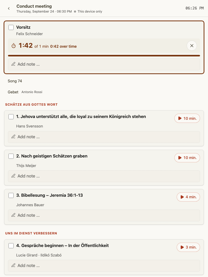Tick the Gespräche beginnen checkbox
208x277 pixels.
click(11, 246)
